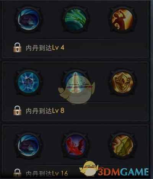Click the 内丹到达Lv 16 requirement text
Image resolution: width=153 pixels, height=179 pixels.
click(47, 174)
